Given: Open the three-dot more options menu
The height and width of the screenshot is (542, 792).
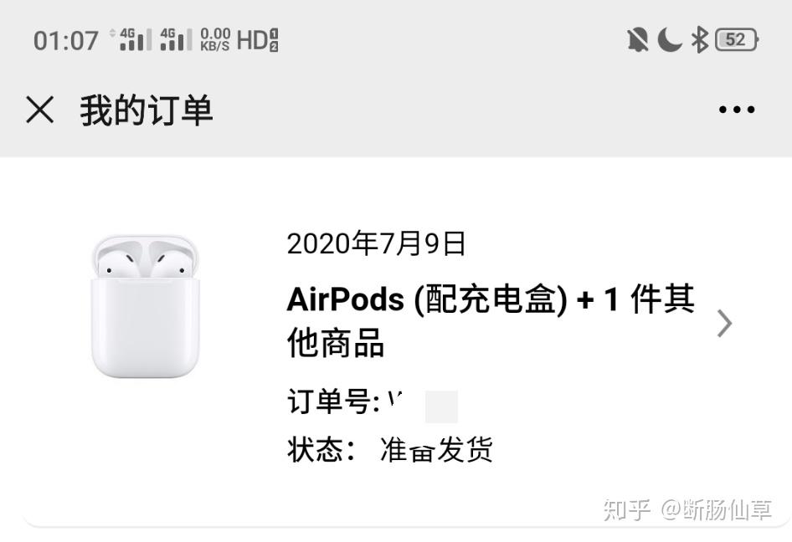Looking at the screenshot, I should [737, 110].
